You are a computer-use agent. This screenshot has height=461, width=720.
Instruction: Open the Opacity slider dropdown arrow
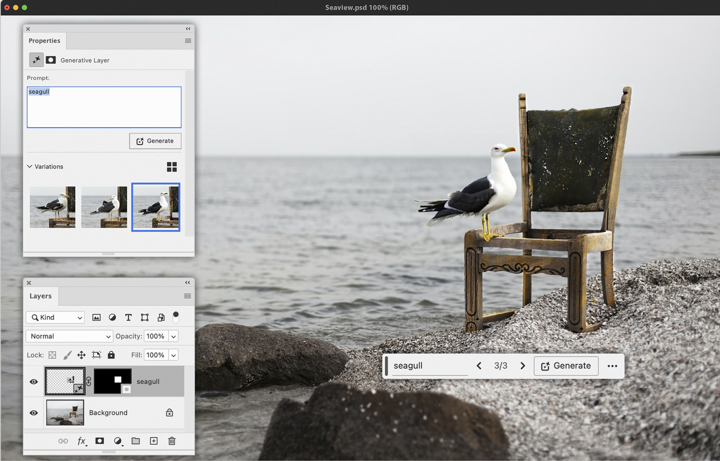click(173, 336)
